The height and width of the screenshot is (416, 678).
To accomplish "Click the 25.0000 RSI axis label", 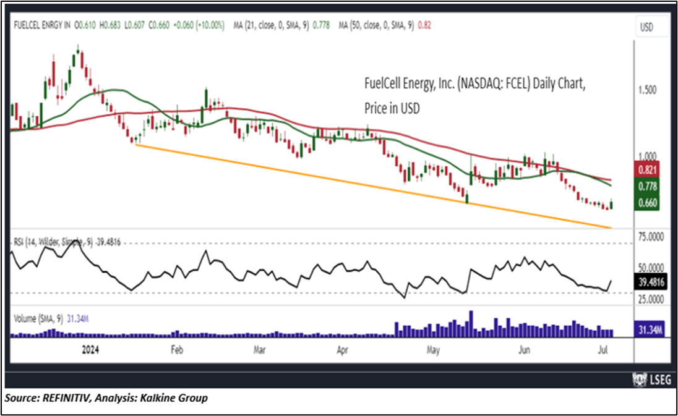I will point(651,299).
